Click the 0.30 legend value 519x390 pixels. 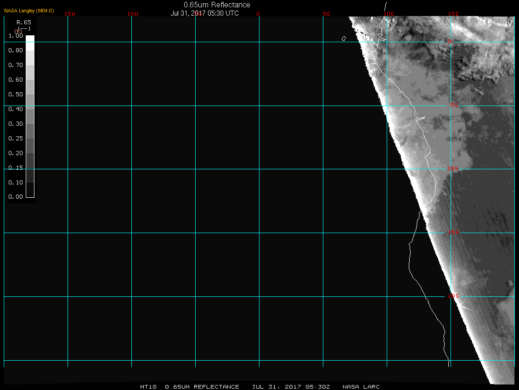point(16,124)
